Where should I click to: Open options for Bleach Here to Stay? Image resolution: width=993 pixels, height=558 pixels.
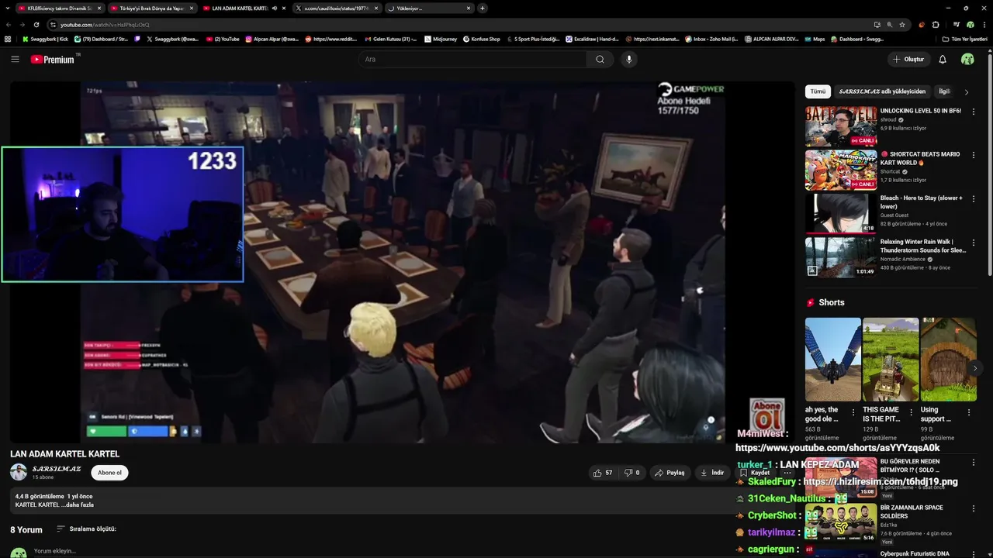coord(974,198)
